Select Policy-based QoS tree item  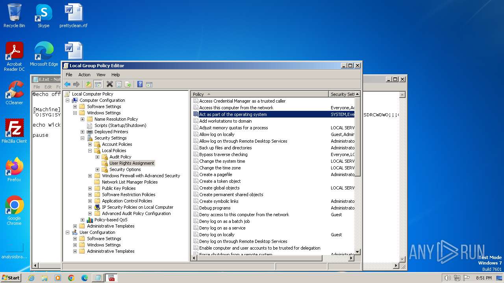(x=111, y=220)
